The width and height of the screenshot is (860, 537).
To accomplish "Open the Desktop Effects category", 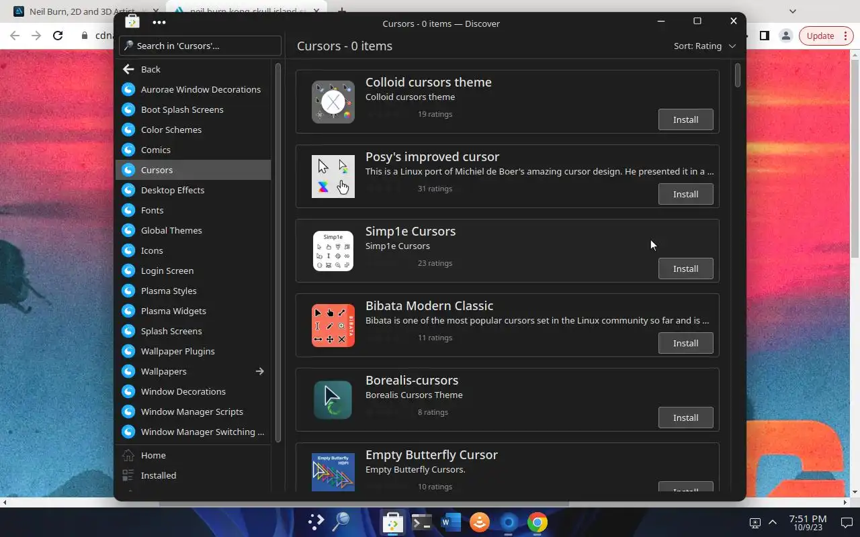I will click(193, 190).
